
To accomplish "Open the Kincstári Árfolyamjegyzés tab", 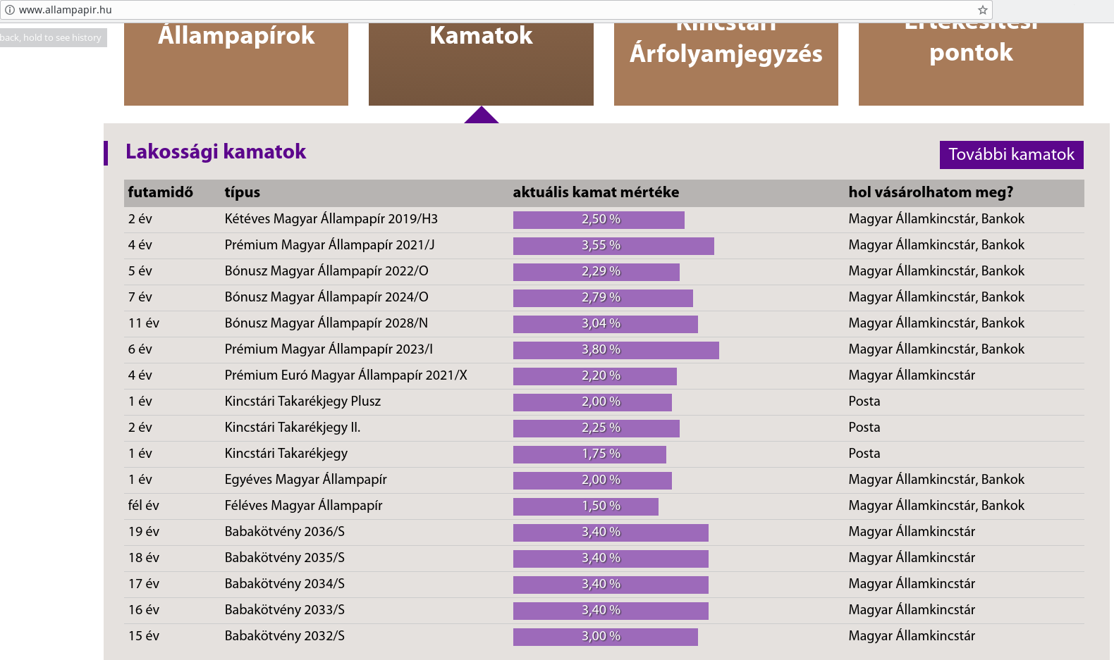I will (726, 64).
